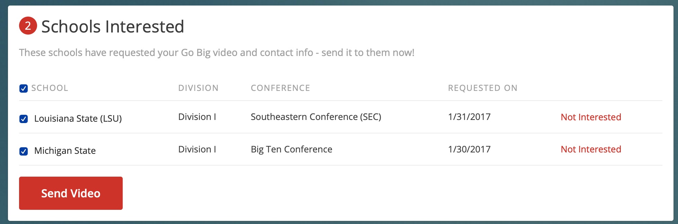Click the red number 2 badge
The width and height of the screenshot is (678, 224).
coord(28,26)
